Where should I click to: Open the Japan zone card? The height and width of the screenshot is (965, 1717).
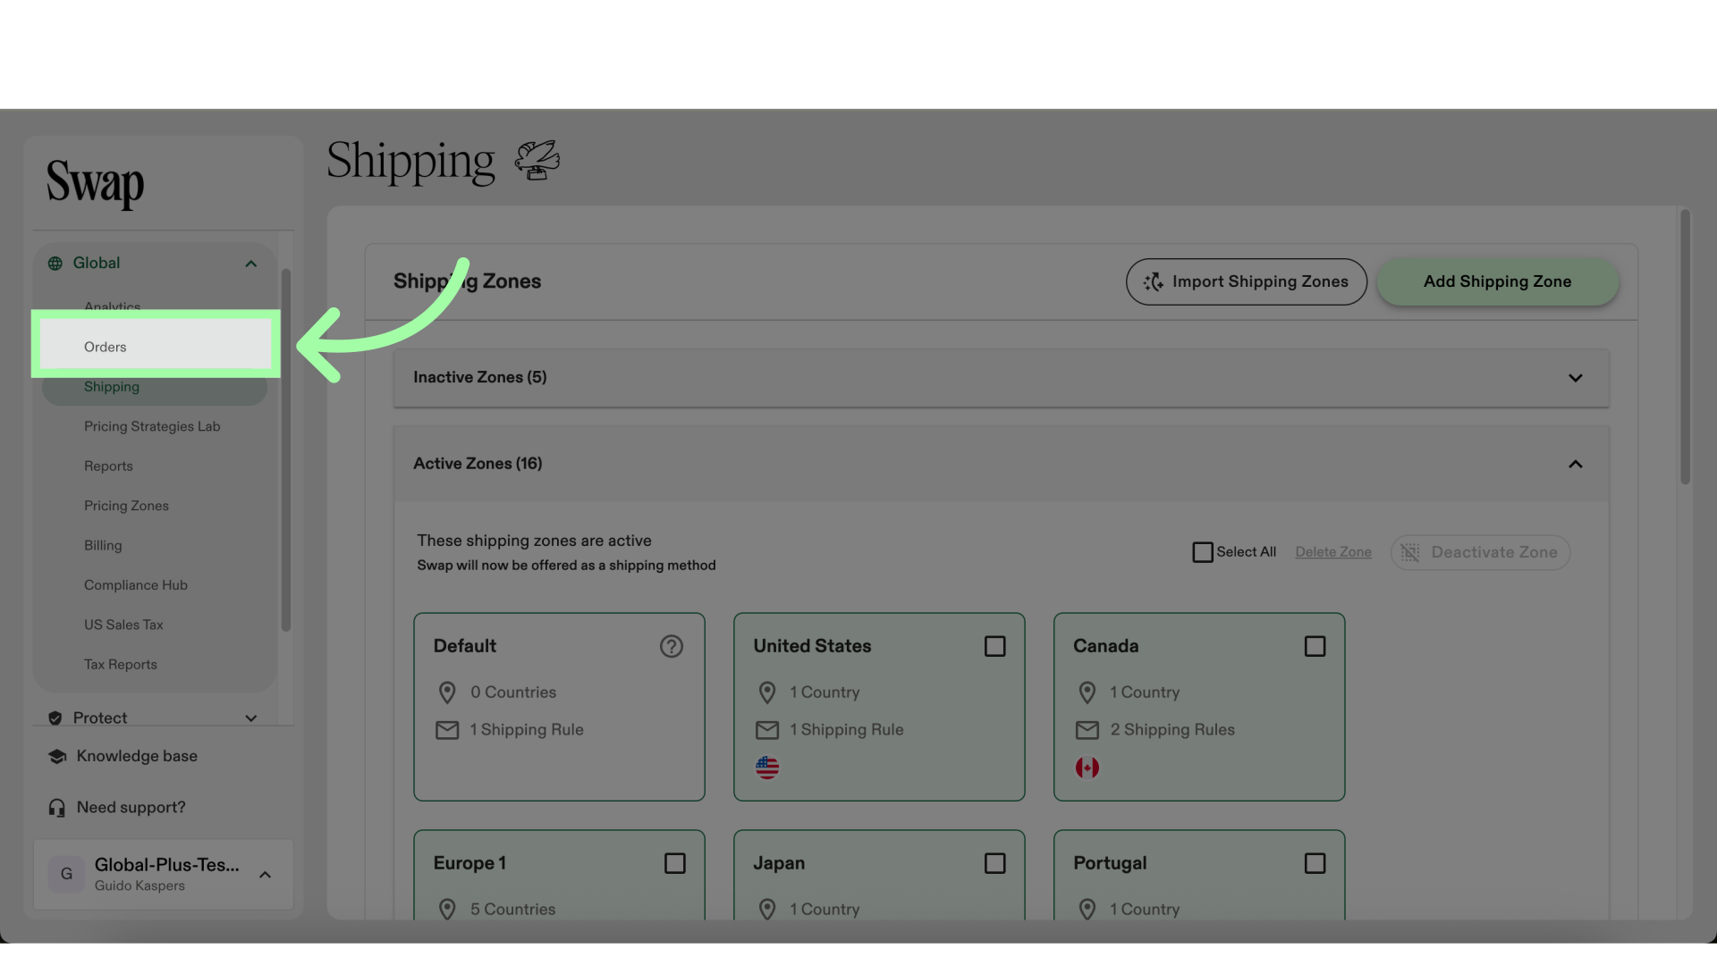tap(879, 876)
